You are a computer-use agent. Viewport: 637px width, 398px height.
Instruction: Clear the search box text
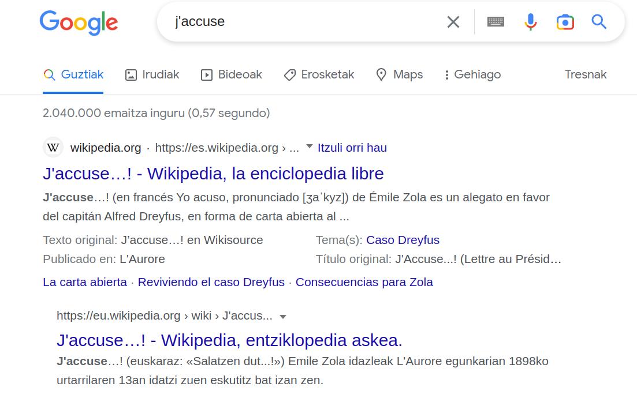click(453, 22)
